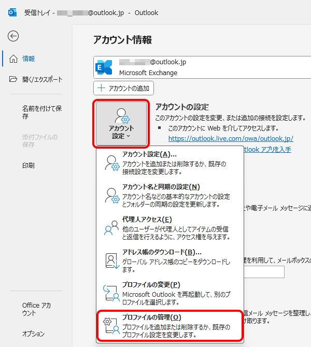Image resolution: width=311 pixels, height=347 pixels.
Task: Click the 開く/エクスポート folder icon
Action: point(13,79)
